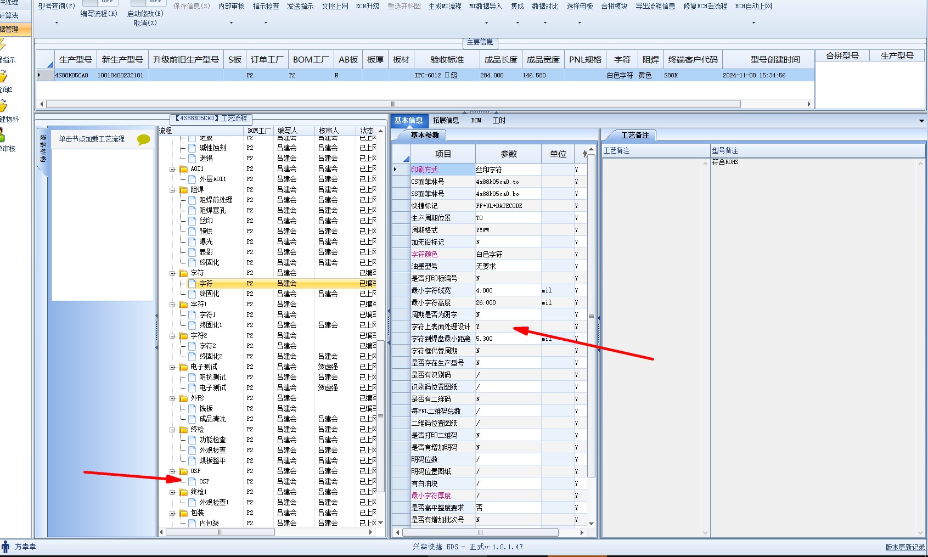Image resolution: width=928 pixels, height=557 pixels.
Task: Click the 导出流程信息 toolbar button
Action: (655, 7)
